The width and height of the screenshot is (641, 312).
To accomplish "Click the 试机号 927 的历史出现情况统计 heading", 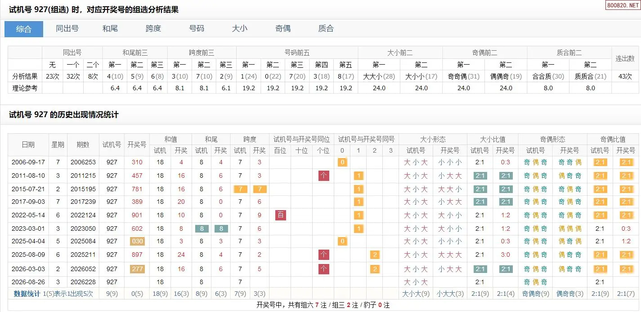I will point(64,115).
